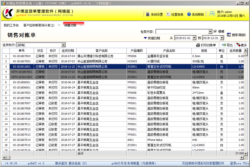The height and width of the screenshot is (167, 250).
Task: Expand the 快捷日期 quick date menu
Action: [152, 38]
